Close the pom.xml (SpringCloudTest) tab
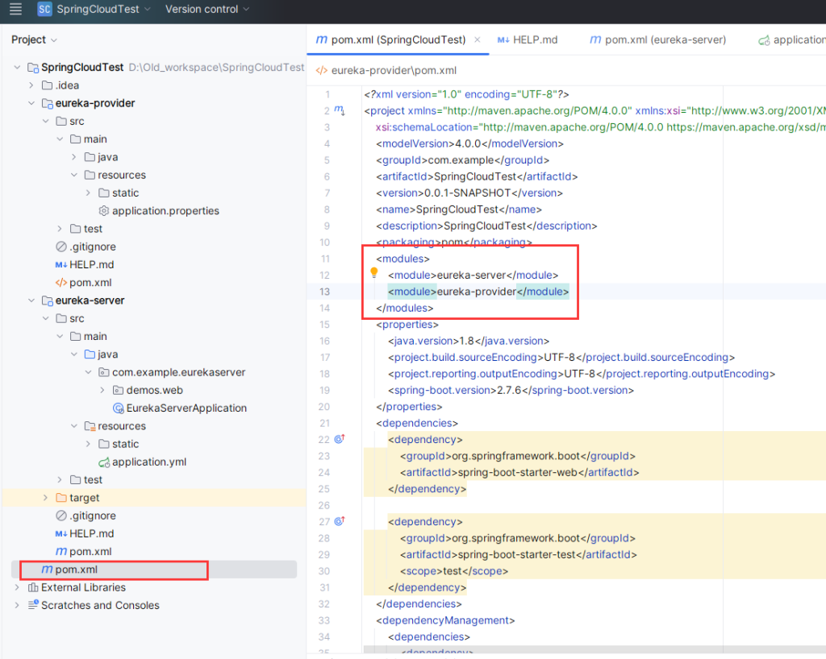 (477, 39)
